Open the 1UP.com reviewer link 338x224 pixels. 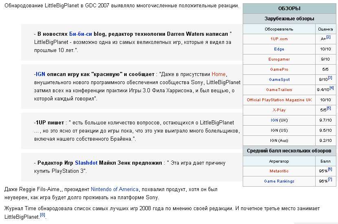click(279, 39)
